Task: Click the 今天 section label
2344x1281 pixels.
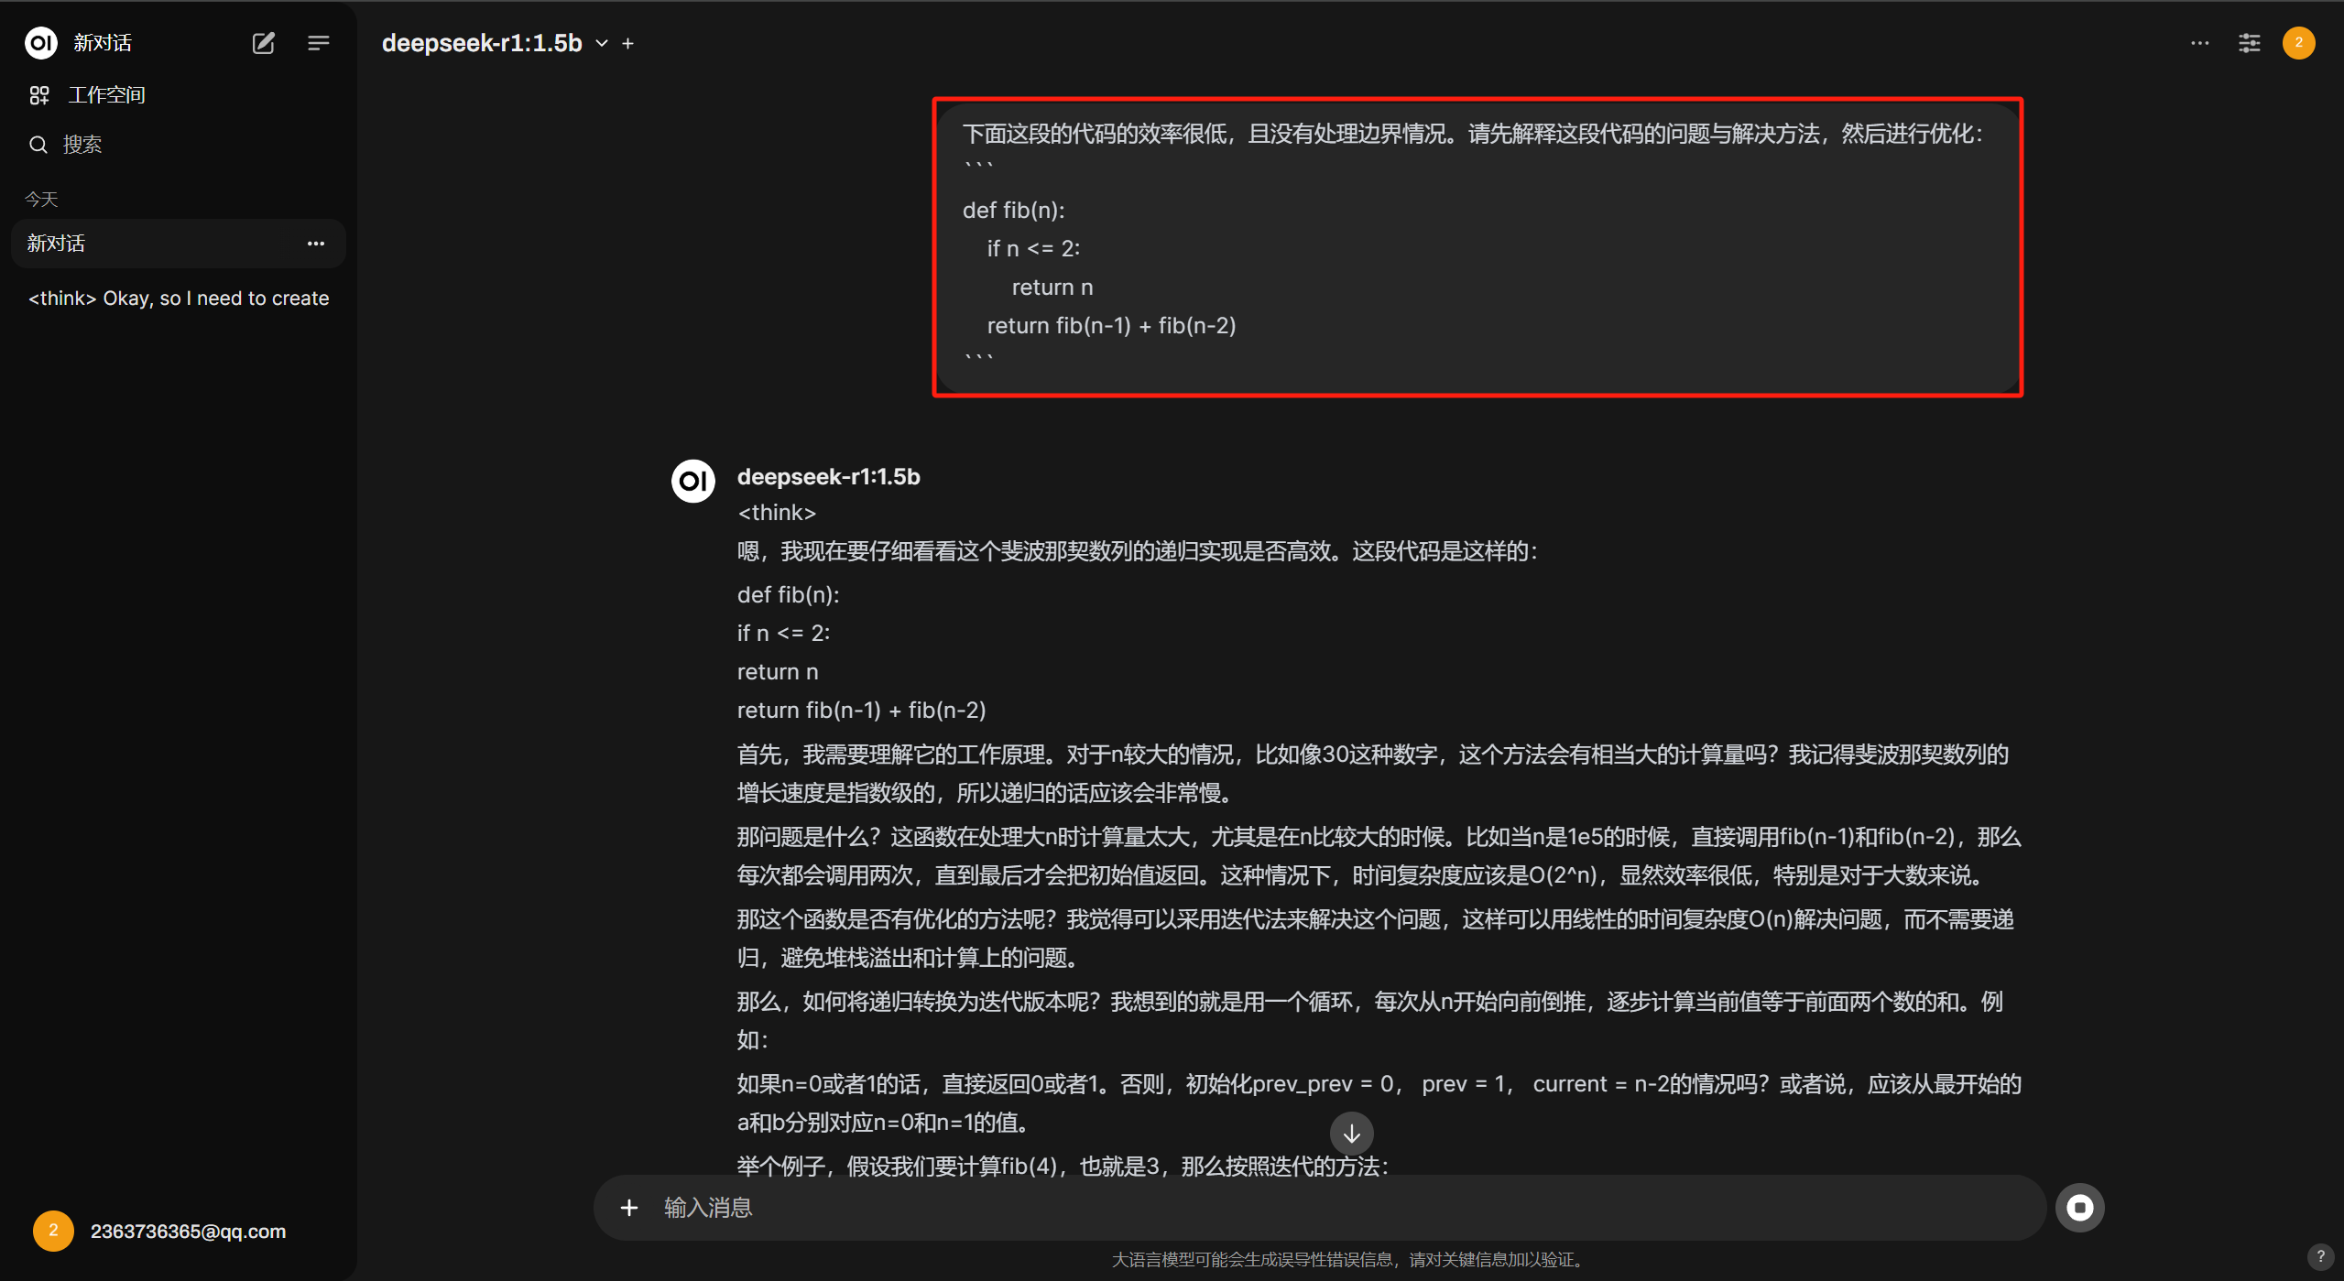Action: 41,199
